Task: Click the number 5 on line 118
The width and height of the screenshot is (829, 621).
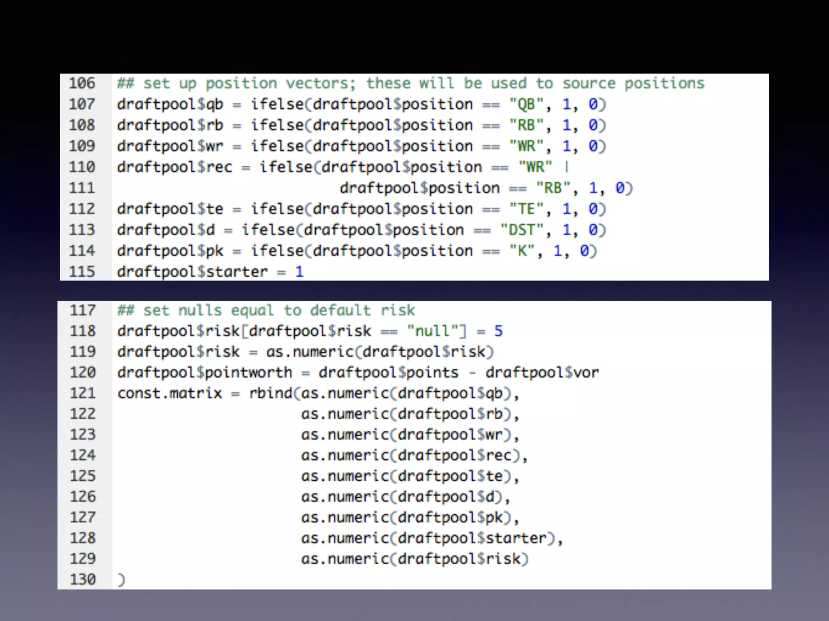Action: point(498,331)
